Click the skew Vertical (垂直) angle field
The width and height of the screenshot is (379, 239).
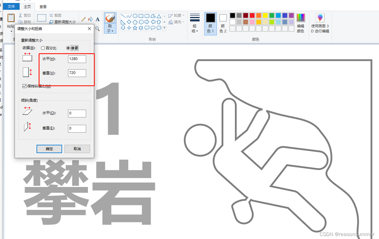[x=77, y=128]
